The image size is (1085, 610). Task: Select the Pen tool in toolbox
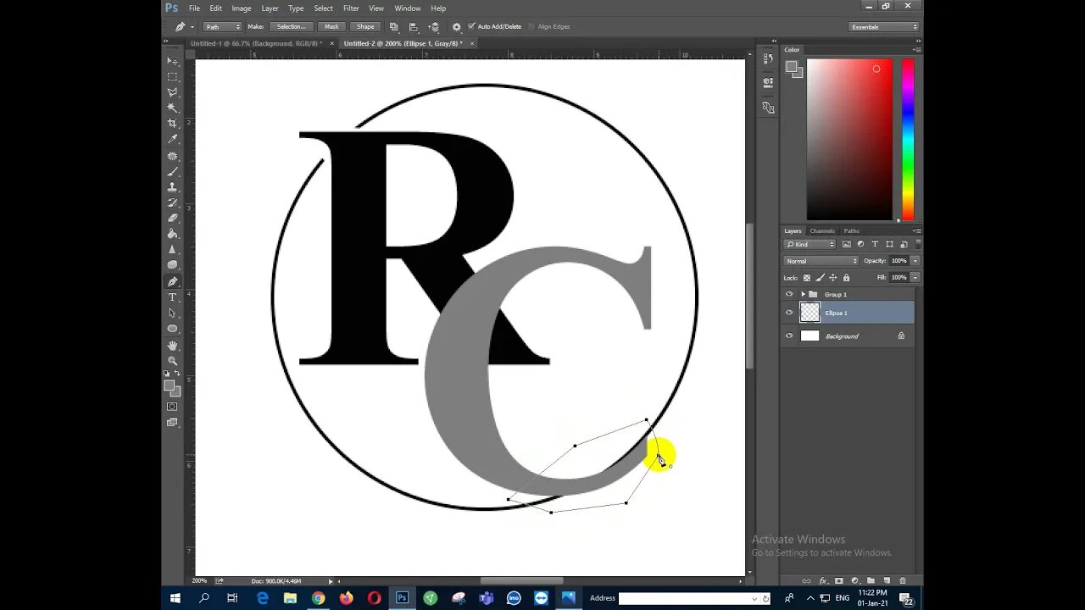tap(173, 281)
